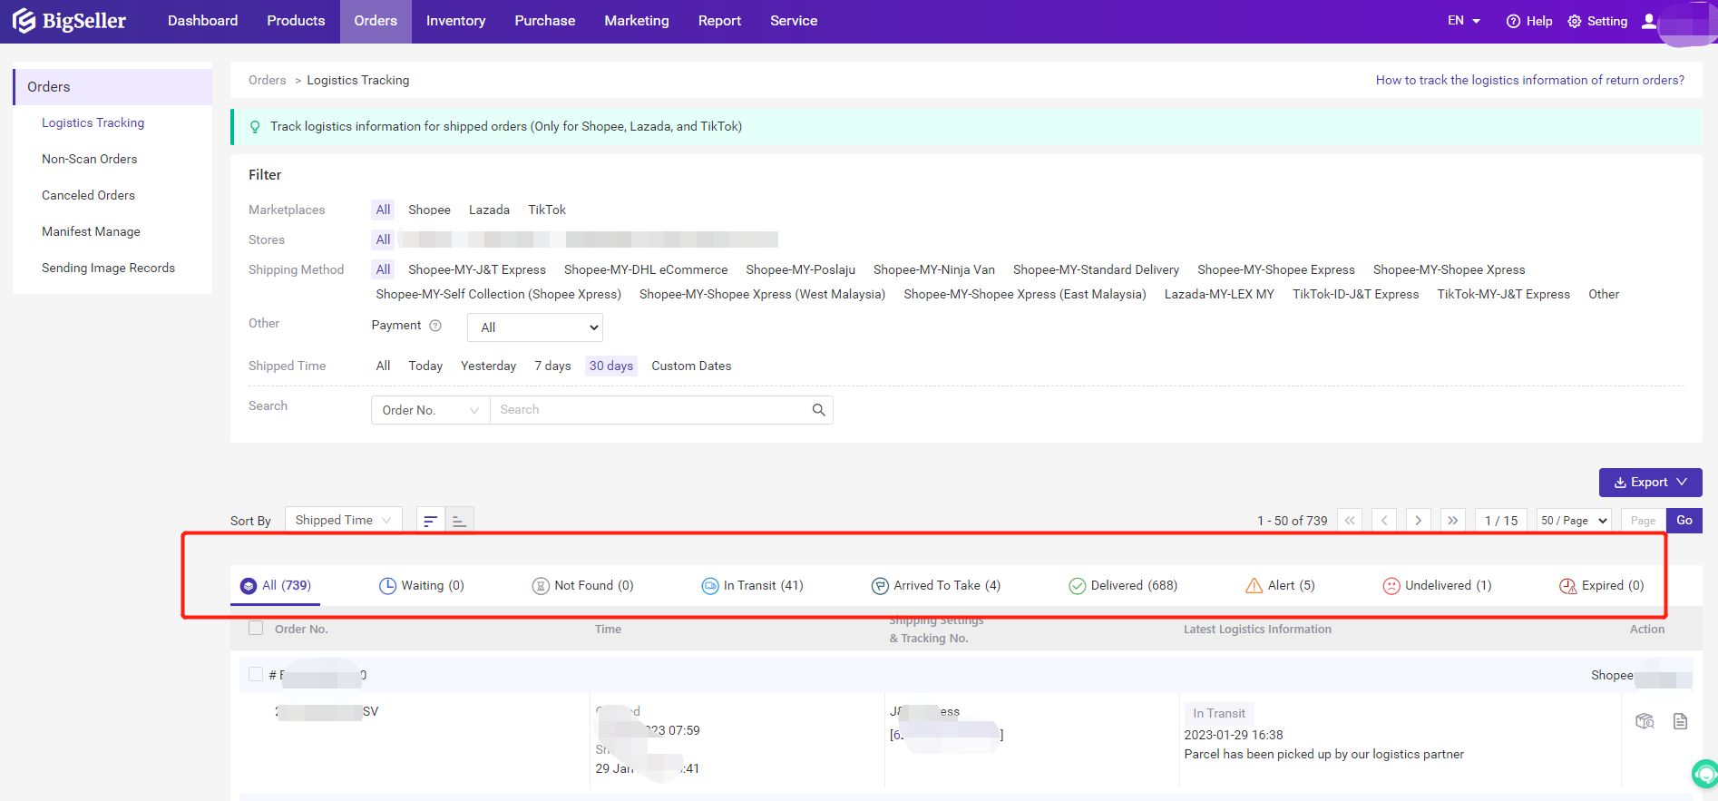Jump to the last page arrow
The width and height of the screenshot is (1718, 801).
1453,521
